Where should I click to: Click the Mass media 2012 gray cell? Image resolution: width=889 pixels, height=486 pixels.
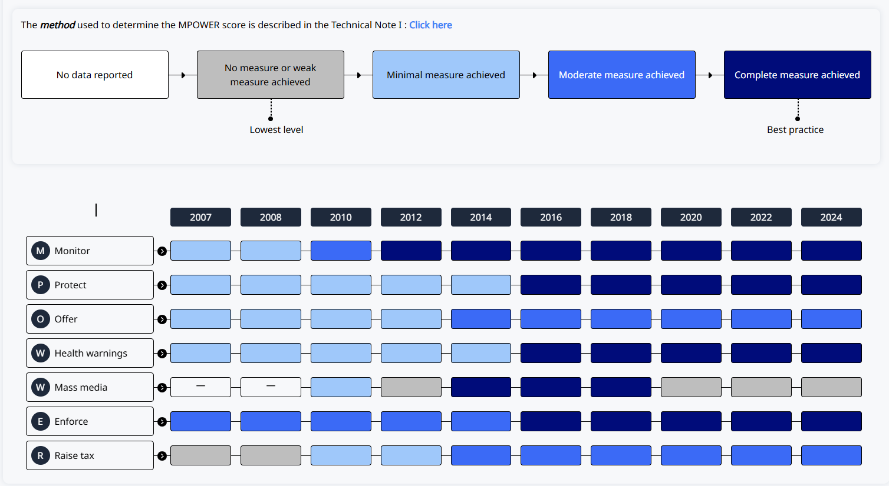pos(411,387)
